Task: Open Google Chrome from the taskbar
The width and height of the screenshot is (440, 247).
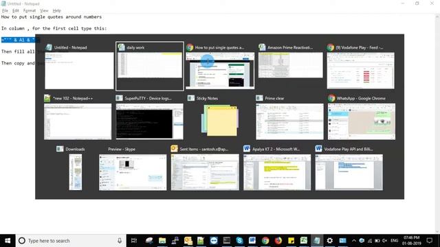Action: tap(265, 241)
